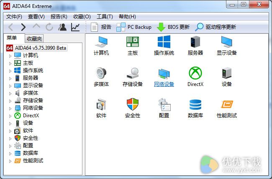Switch to the 收藏夹 tab
The image size is (272, 179).
pos(34,38)
